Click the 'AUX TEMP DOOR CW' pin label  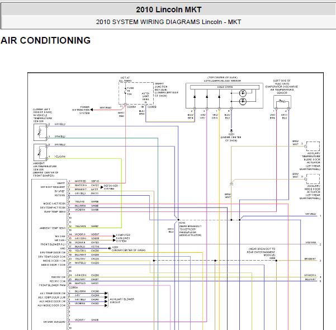[53, 293]
